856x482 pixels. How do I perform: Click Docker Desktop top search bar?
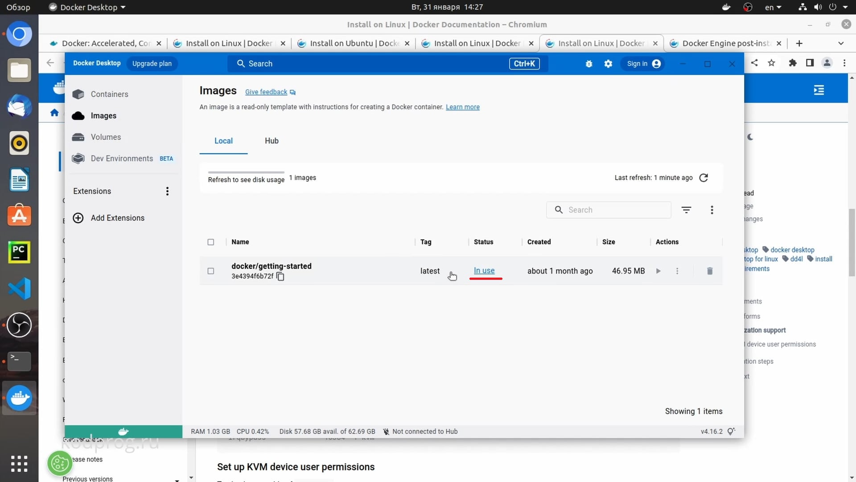click(x=388, y=64)
